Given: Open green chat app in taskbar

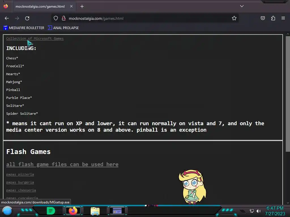Looking at the screenshot, I should point(51,211).
